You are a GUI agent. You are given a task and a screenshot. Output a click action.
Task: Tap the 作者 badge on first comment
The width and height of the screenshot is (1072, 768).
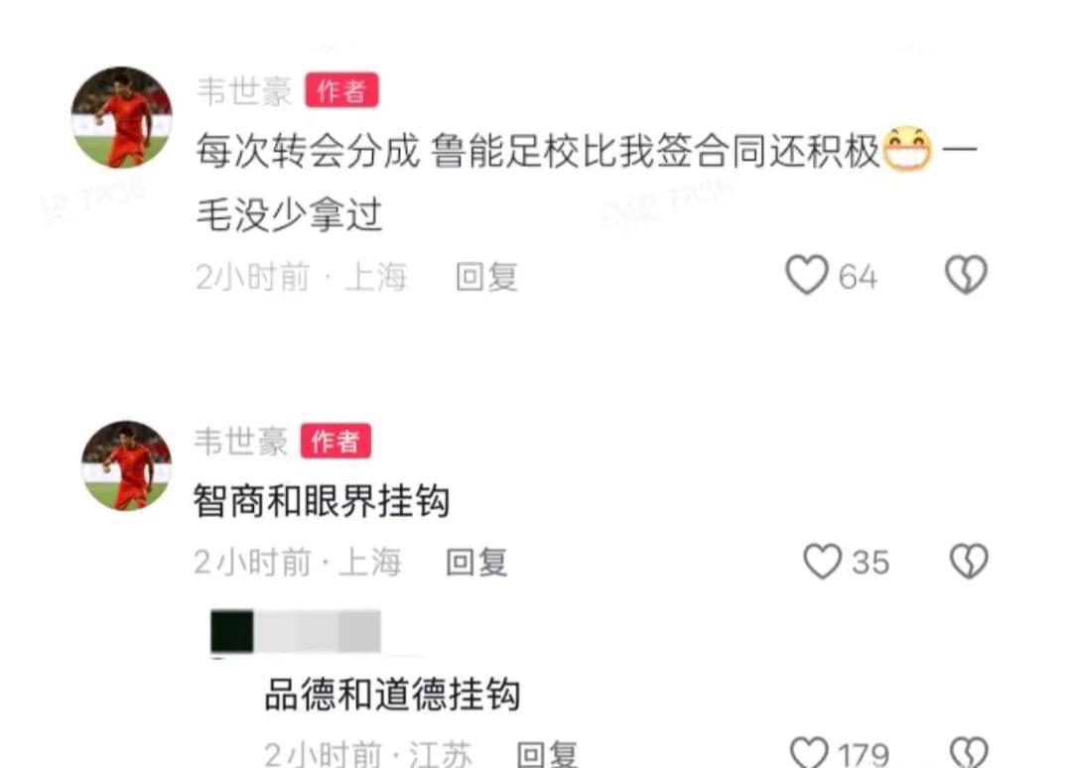341,90
